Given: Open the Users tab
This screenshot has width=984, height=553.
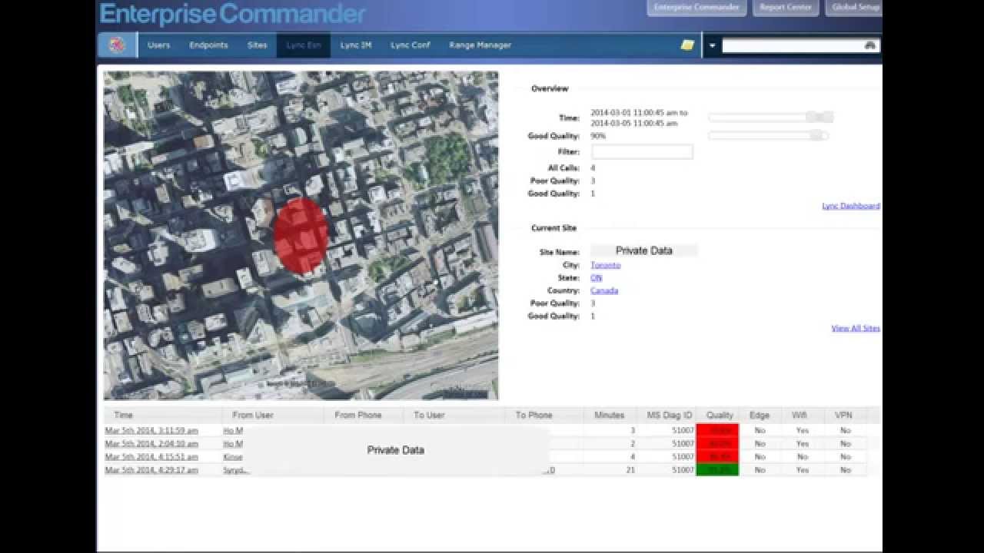Looking at the screenshot, I should click(158, 45).
